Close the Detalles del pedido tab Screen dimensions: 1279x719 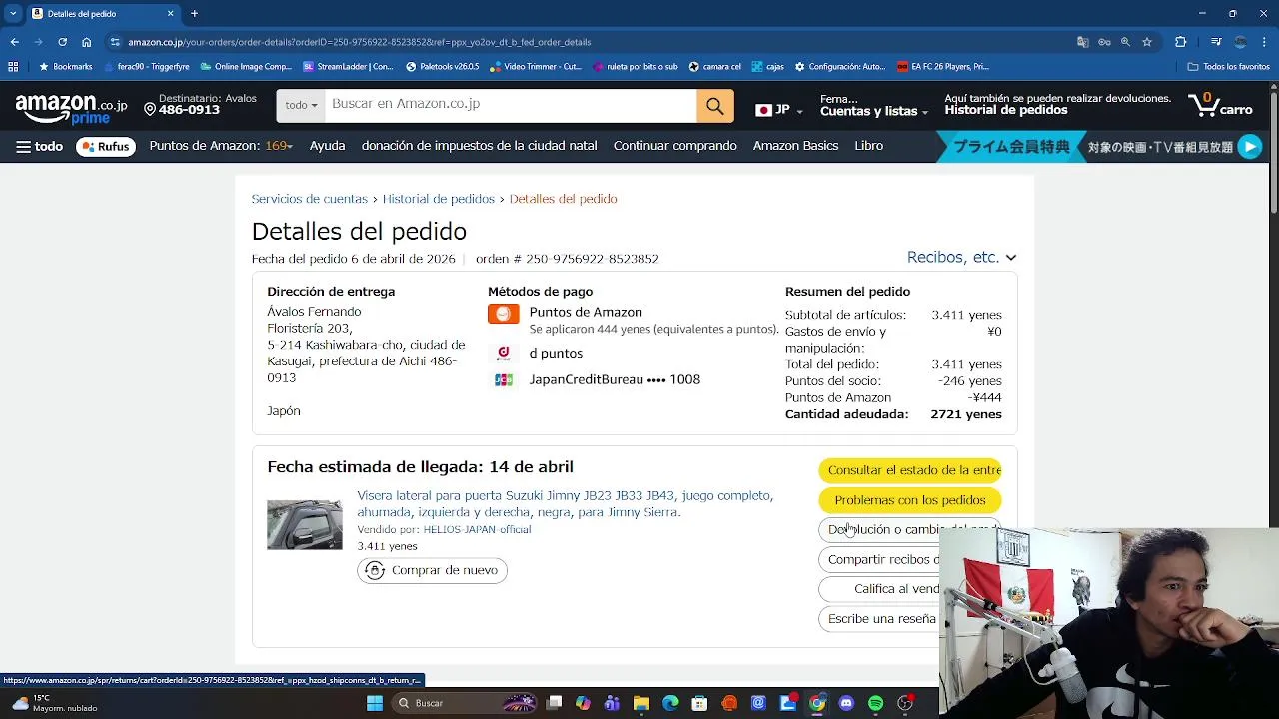(170, 13)
